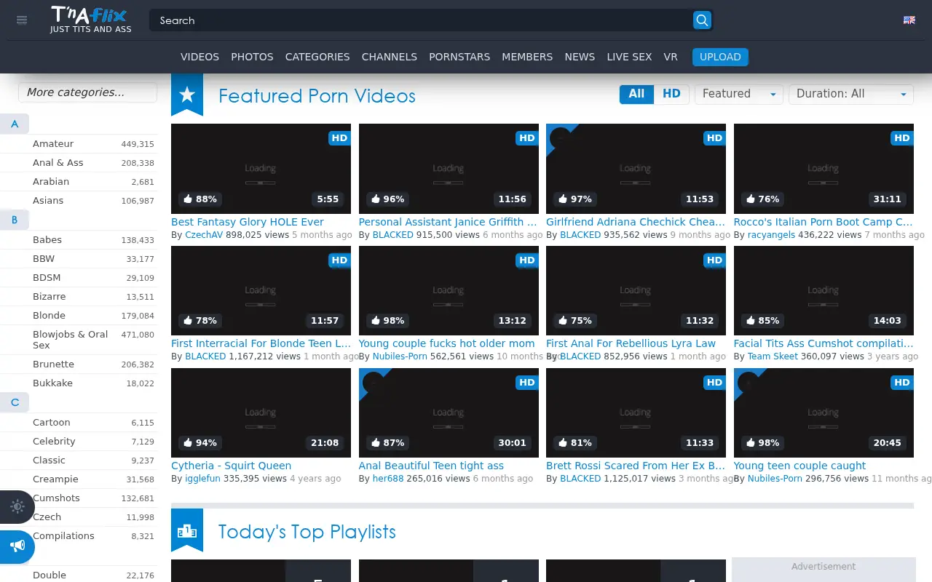This screenshot has width=932, height=582.
Task: Focus the Search input field
Action: [421, 20]
